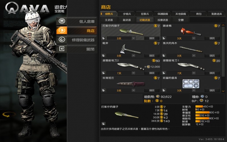This screenshot has height=142, width=227.
Task: Switch to the 狙擊兵 class tab
Action: click(x=145, y=14)
